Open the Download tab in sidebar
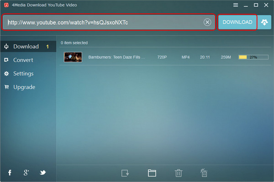 pos(28,47)
